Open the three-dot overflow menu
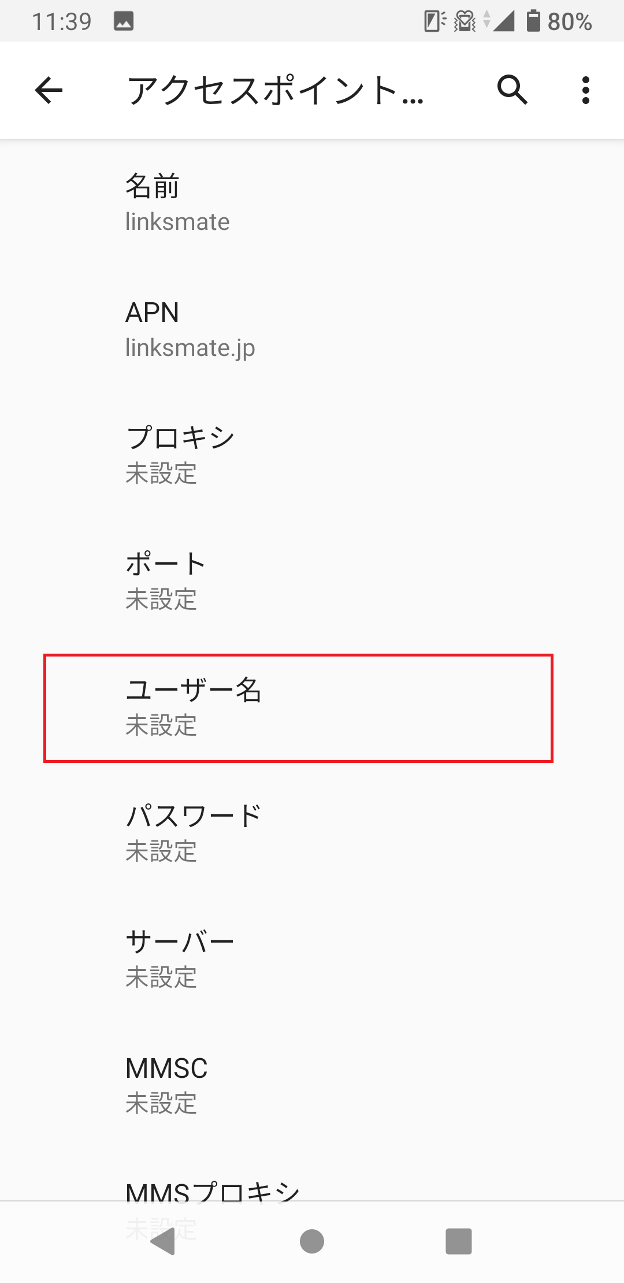 [585, 91]
